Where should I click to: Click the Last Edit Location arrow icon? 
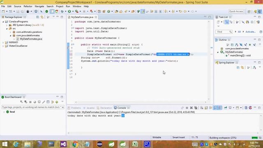click(180, 12)
